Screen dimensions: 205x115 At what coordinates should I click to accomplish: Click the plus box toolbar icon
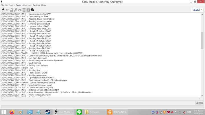(x=28, y=10)
